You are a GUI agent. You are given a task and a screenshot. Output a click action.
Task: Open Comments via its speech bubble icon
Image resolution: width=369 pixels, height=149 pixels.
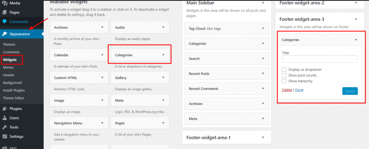click(x=4, y=22)
